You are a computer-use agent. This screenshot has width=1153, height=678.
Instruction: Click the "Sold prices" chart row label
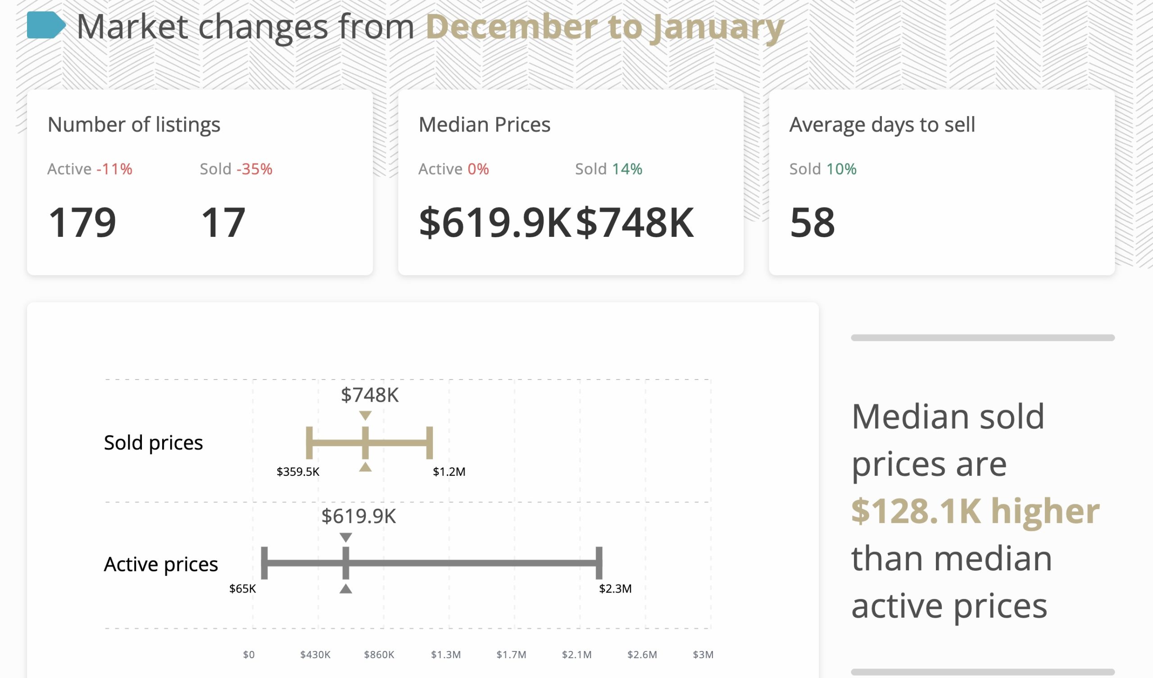153,443
